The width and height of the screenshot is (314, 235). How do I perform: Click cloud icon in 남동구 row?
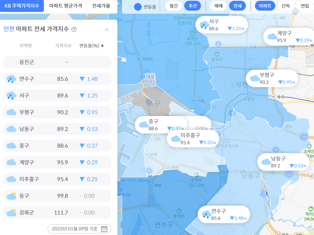click(11, 129)
